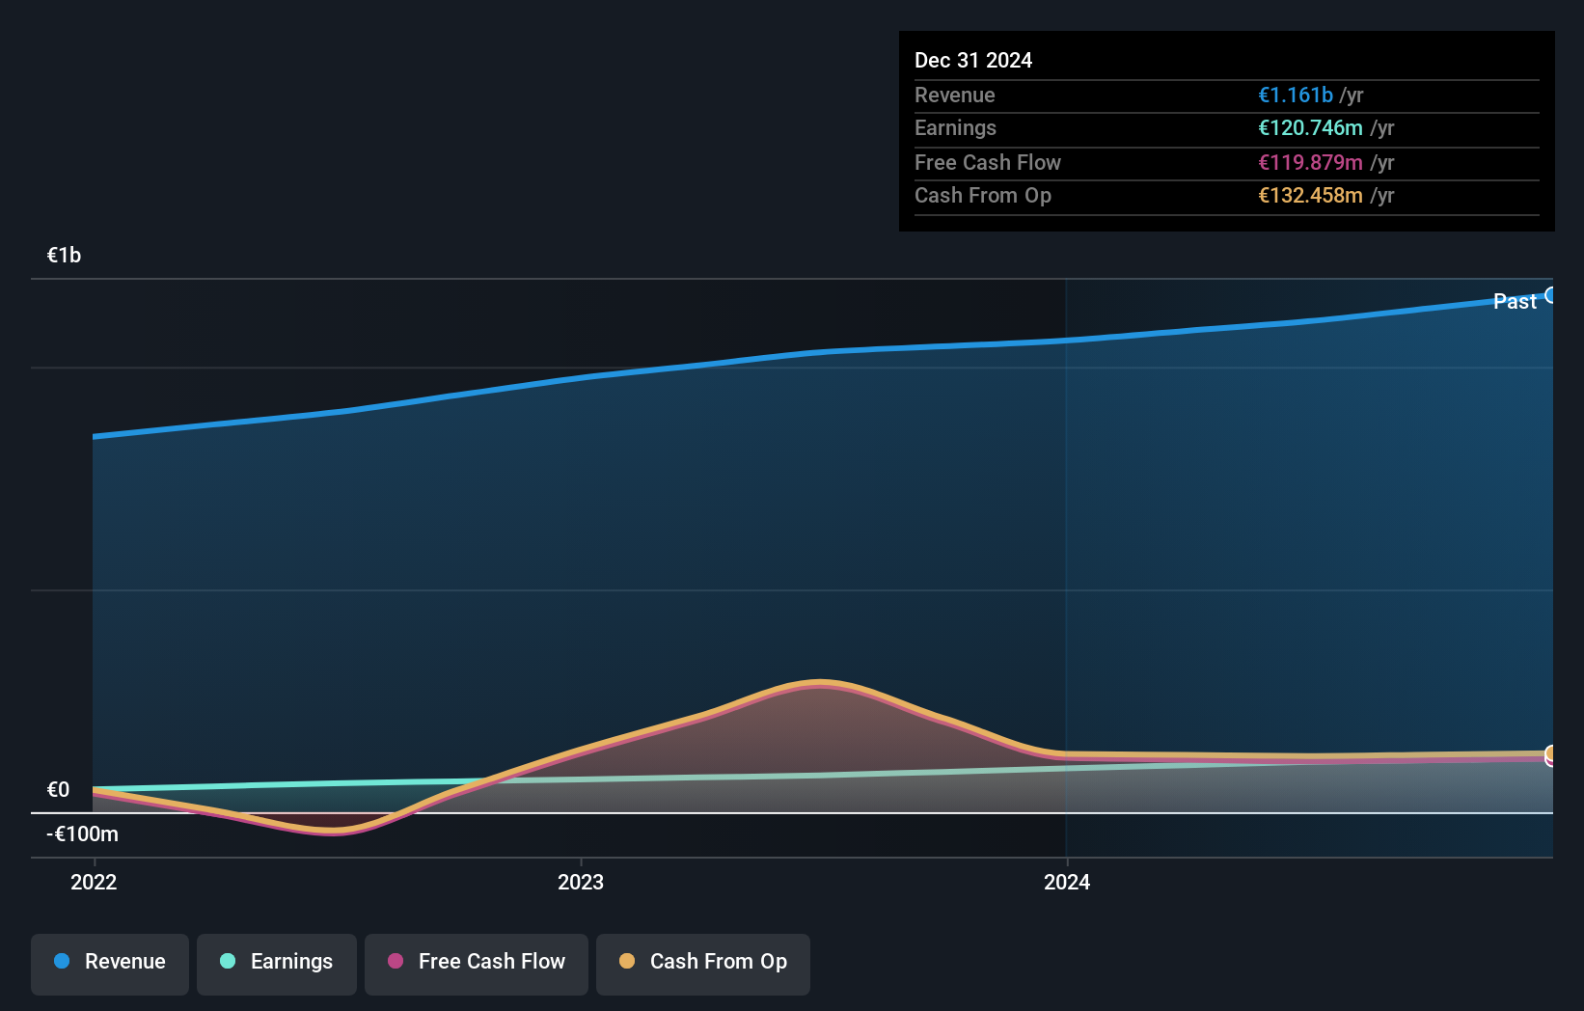Click the Revenue row label in tooltip

click(955, 95)
